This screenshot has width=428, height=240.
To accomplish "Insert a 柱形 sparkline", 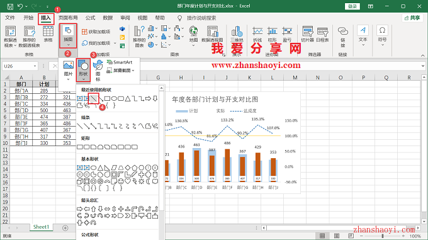I will tap(272, 34).
